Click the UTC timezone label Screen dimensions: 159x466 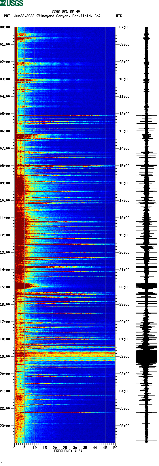click(119, 16)
